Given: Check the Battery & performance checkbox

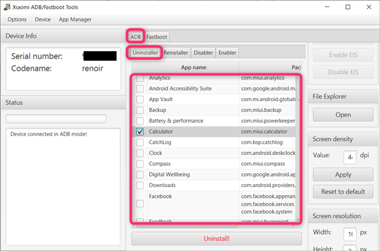Looking at the screenshot, I should point(140,121).
